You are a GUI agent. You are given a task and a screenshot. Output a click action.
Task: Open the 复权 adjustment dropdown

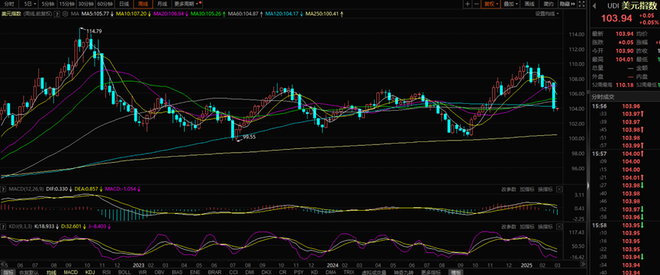[x=491, y=4]
